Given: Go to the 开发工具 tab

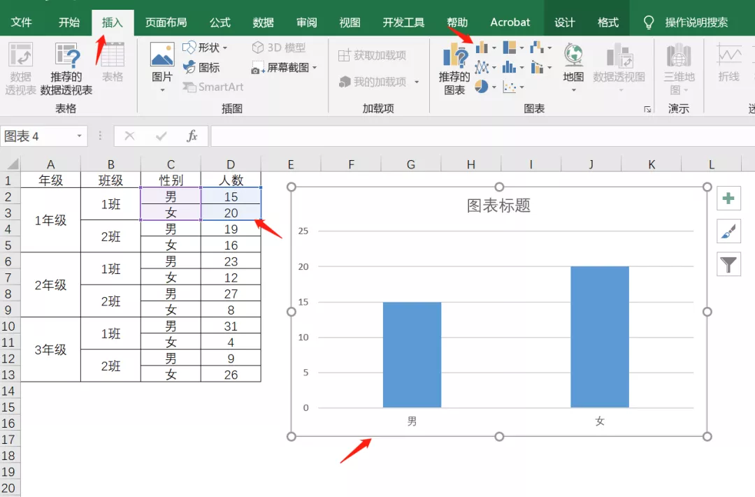Looking at the screenshot, I should click(x=403, y=22).
